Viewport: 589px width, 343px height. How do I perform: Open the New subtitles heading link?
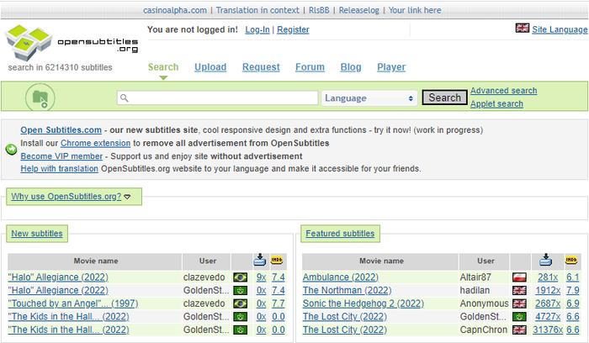pyautogui.click(x=37, y=234)
